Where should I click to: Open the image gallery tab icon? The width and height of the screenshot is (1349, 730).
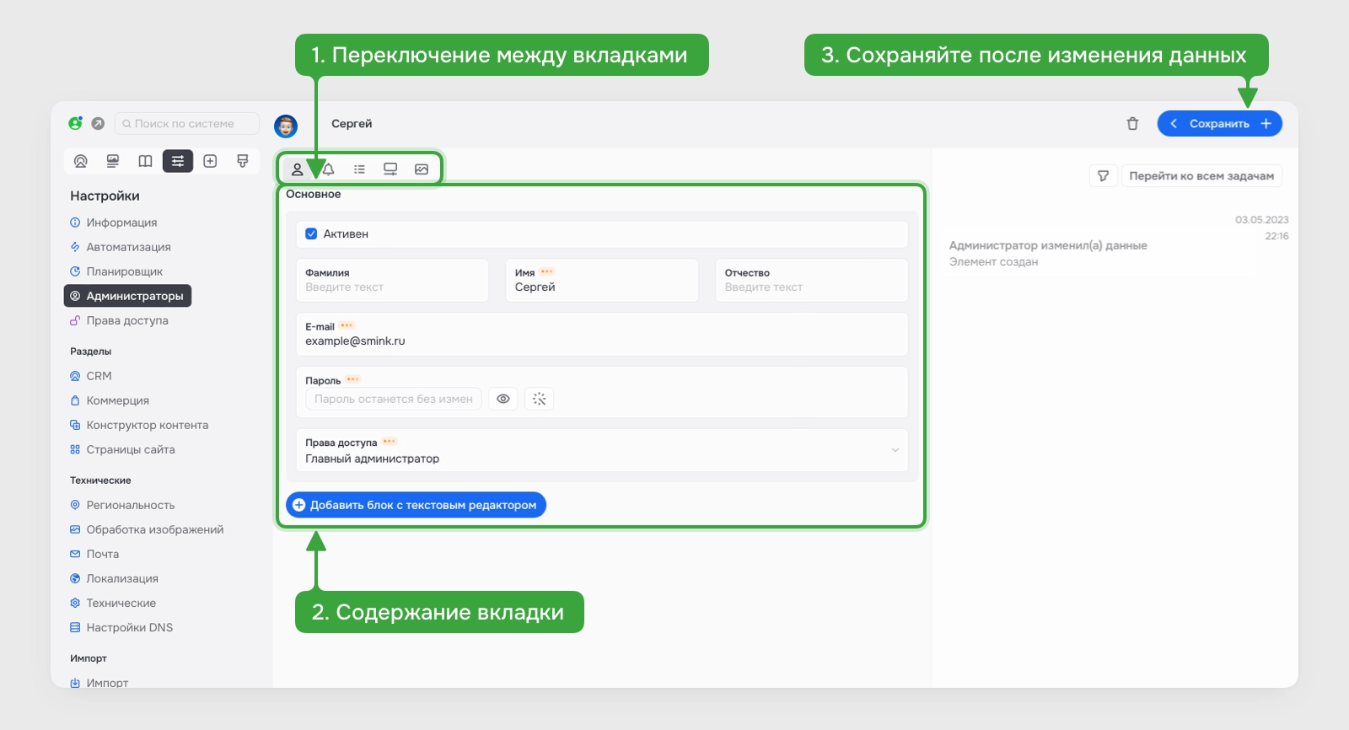pyautogui.click(x=422, y=169)
